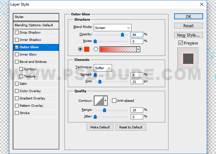216x154 pixels.
Task: Uncheck the Preview checkbox
Action: (180, 43)
